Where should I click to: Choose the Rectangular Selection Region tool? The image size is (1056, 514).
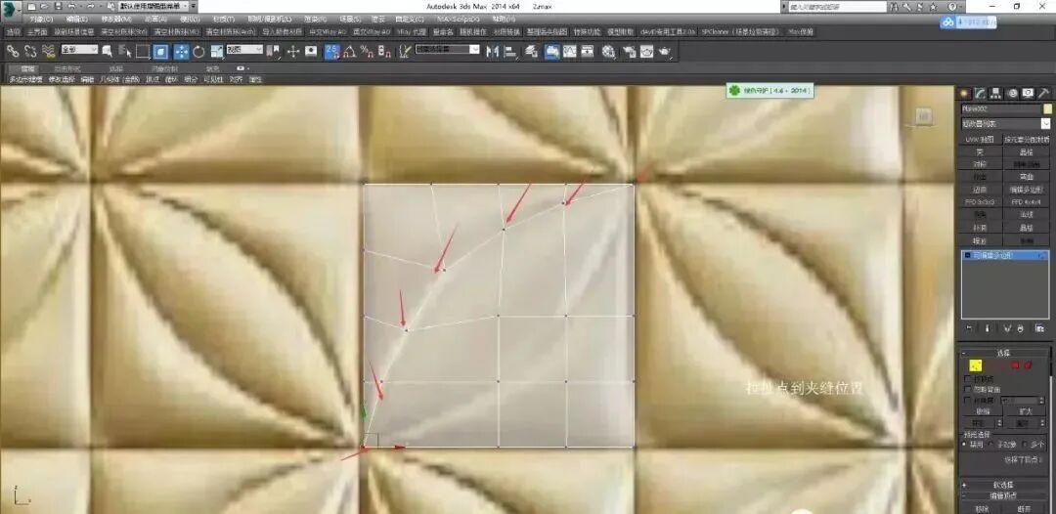[142, 51]
